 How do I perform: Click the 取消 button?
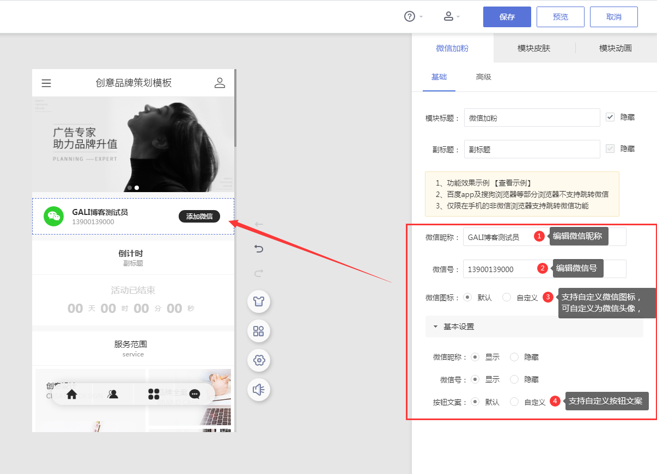614,17
